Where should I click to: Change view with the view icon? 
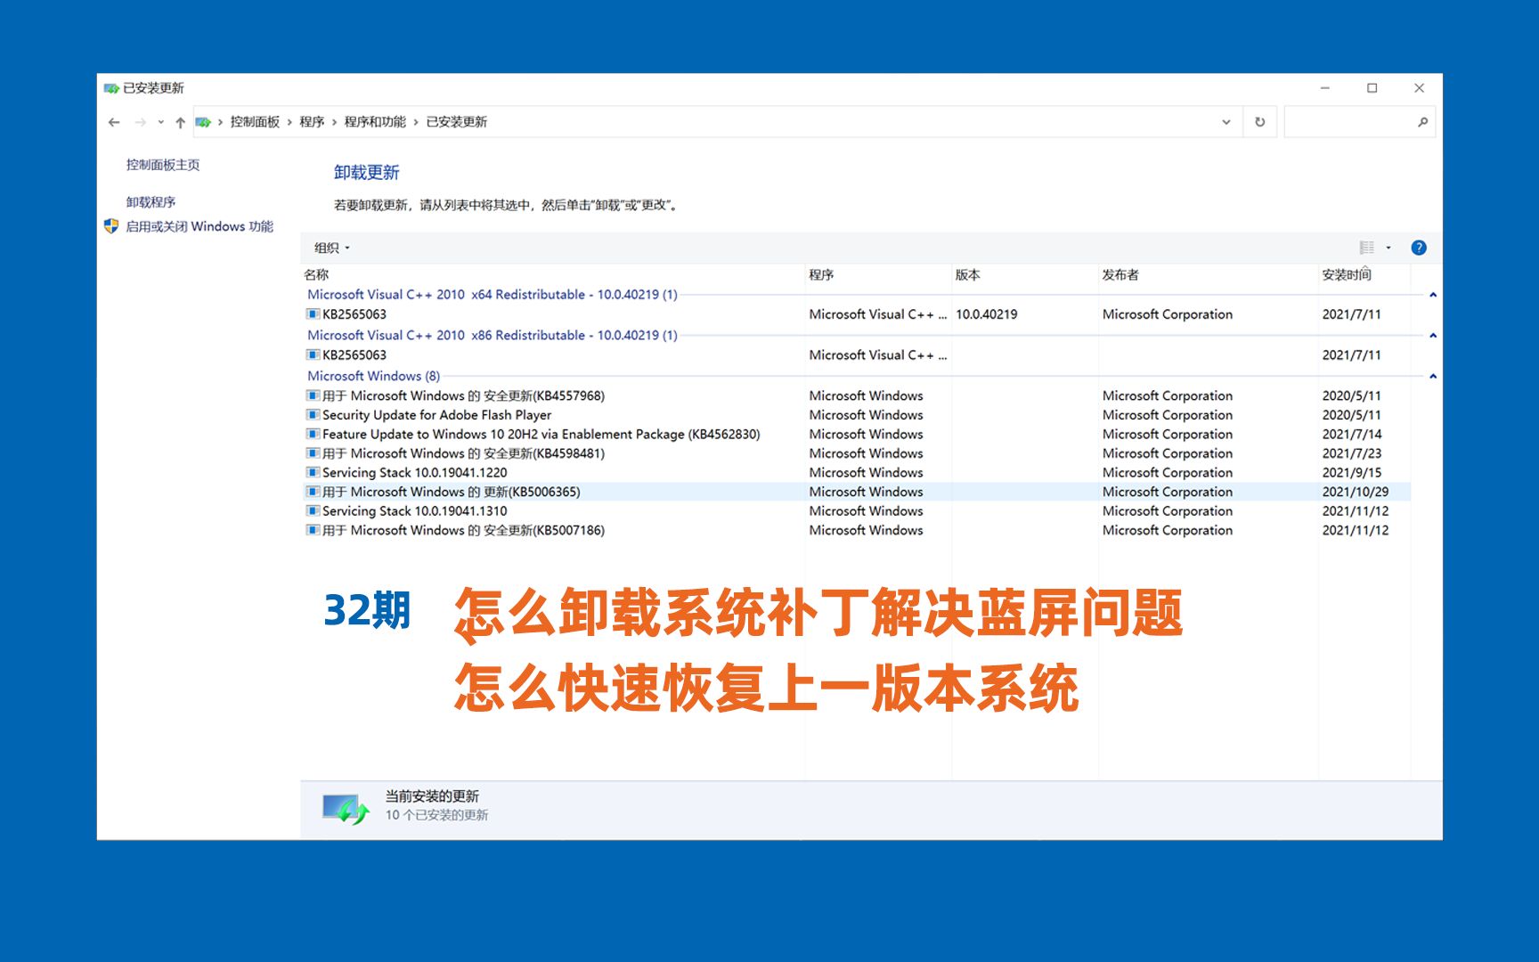pos(1367,248)
